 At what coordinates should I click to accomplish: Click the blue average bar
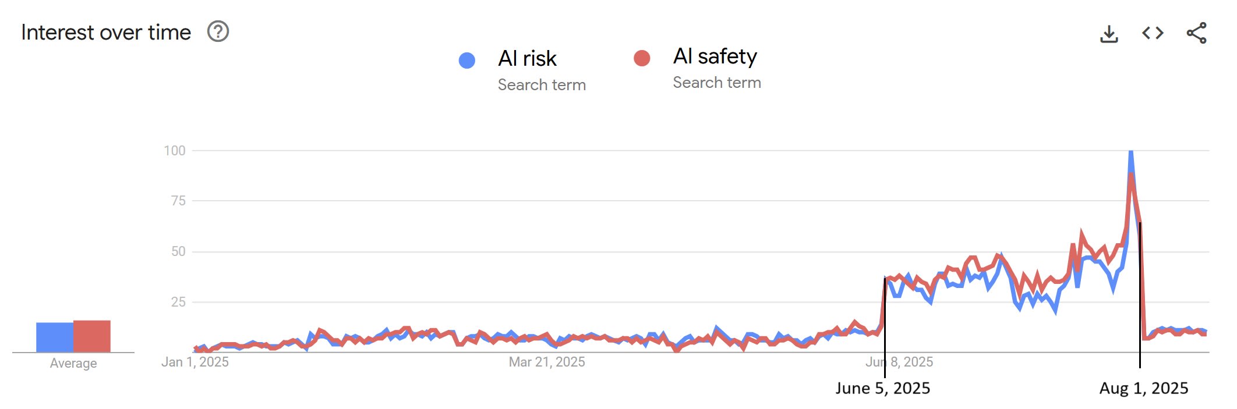[x=55, y=337]
